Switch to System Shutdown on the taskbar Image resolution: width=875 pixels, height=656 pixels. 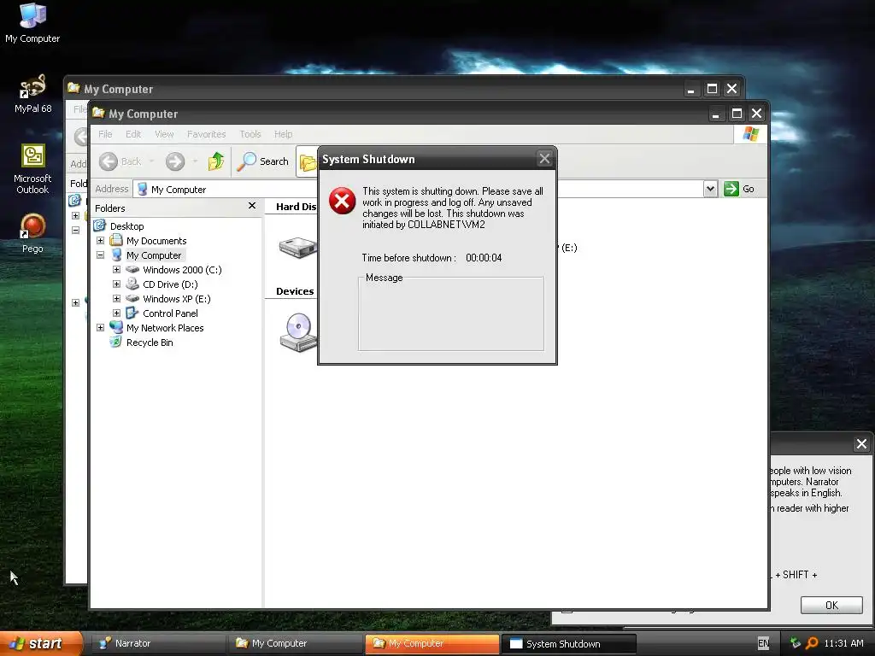(569, 643)
